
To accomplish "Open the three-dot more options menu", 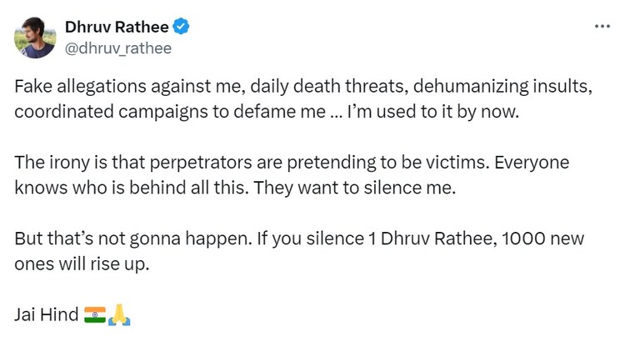I will pos(602,27).
